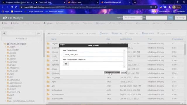Click Go button in sidebar path bar
This screenshot has width=187, height=105.
[x=38, y=33]
